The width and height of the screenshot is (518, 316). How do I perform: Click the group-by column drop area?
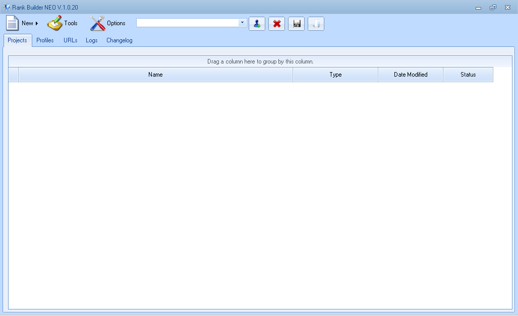tap(259, 60)
